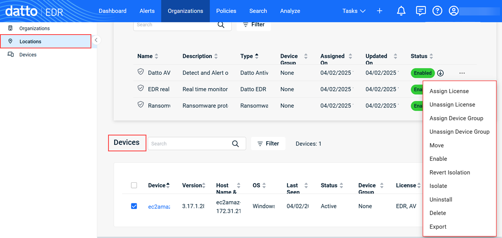Screen dimensions: 502x238
Task: Choose Export from the actions menu
Action: (x=438, y=227)
